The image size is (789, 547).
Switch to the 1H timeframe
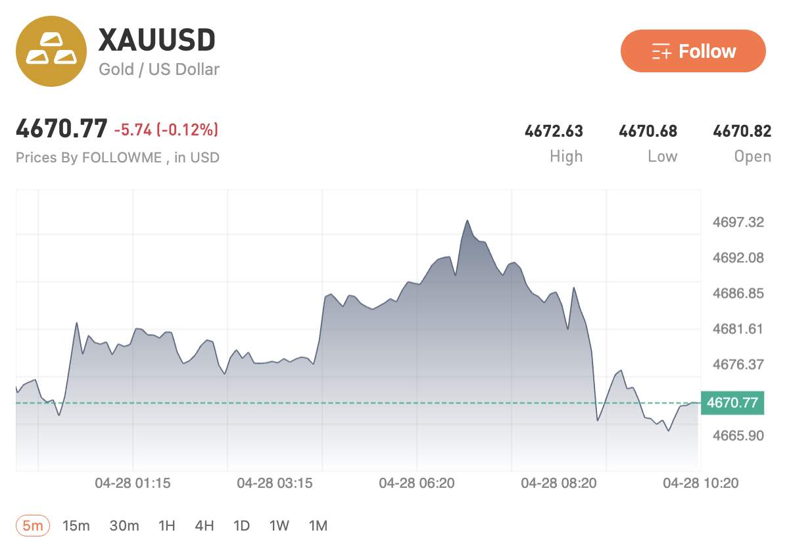click(x=167, y=525)
